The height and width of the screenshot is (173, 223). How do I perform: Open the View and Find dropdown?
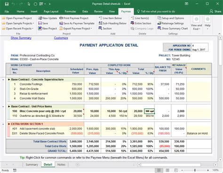(x=196, y=24)
